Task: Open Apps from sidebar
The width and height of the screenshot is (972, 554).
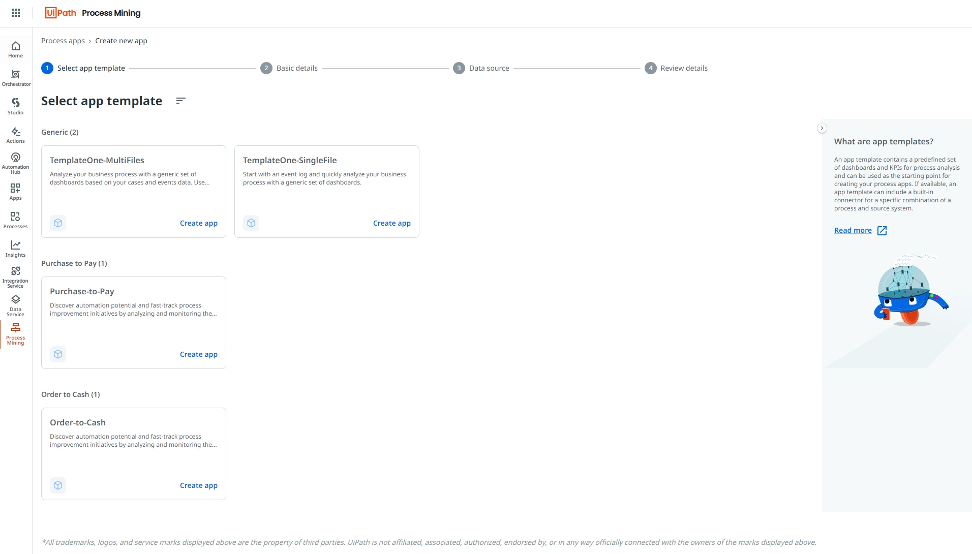Action: coord(16,192)
